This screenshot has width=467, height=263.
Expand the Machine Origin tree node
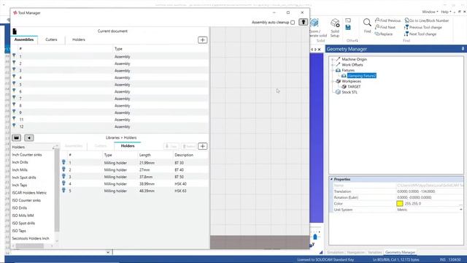tap(333, 59)
